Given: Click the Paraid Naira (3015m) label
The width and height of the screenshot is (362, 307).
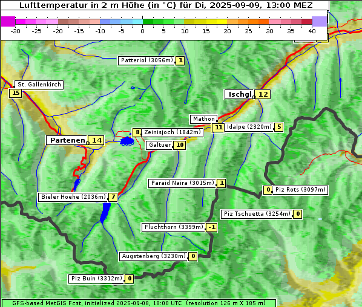Looking at the screenshot, I should coord(183,183).
